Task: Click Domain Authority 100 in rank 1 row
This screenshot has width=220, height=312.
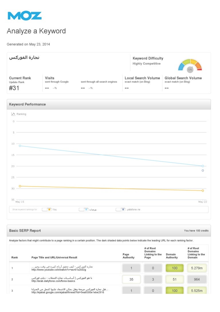Action: tap(174, 268)
